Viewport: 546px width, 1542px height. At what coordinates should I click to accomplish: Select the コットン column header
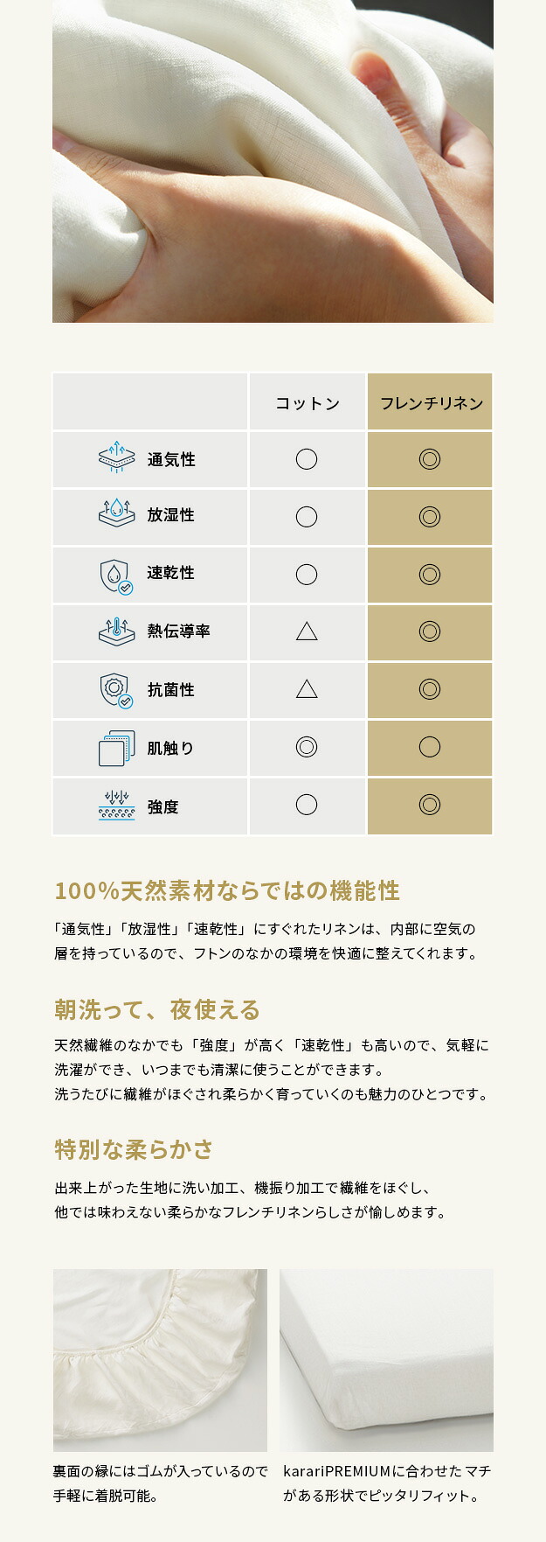point(307,403)
